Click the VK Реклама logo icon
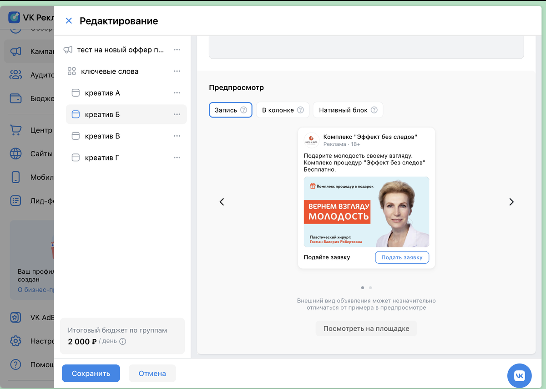The width and height of the screenshot is (546, 389). point(15,17)
